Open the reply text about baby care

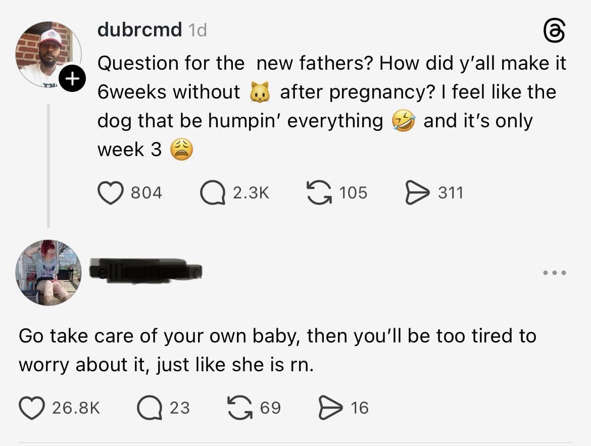pyautogui.click(x=277, y=350)
